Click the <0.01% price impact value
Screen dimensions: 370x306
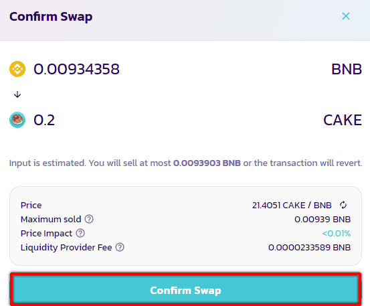(x=337, y=234)
